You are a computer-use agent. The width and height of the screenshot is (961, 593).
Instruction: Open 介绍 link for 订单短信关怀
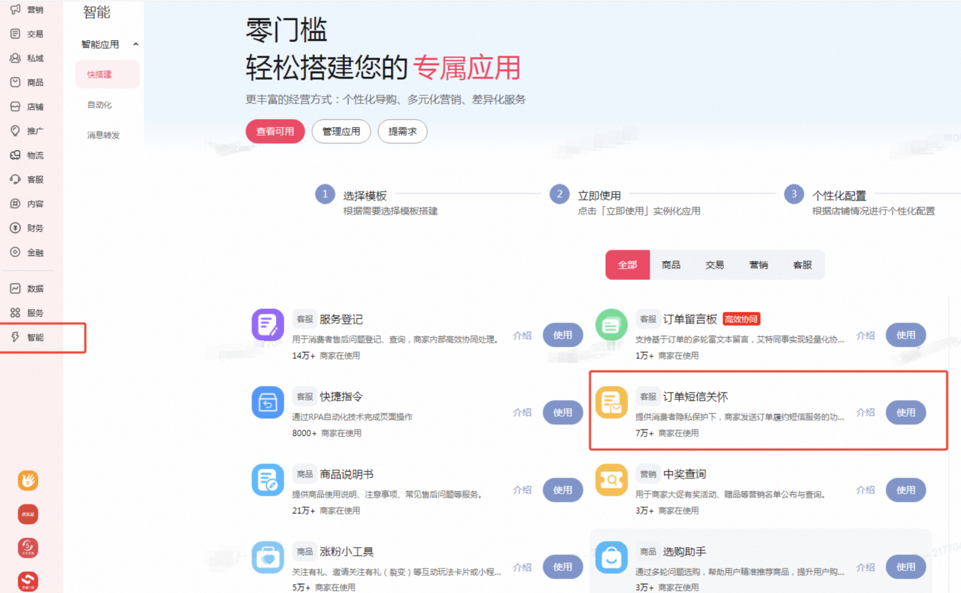865,412
